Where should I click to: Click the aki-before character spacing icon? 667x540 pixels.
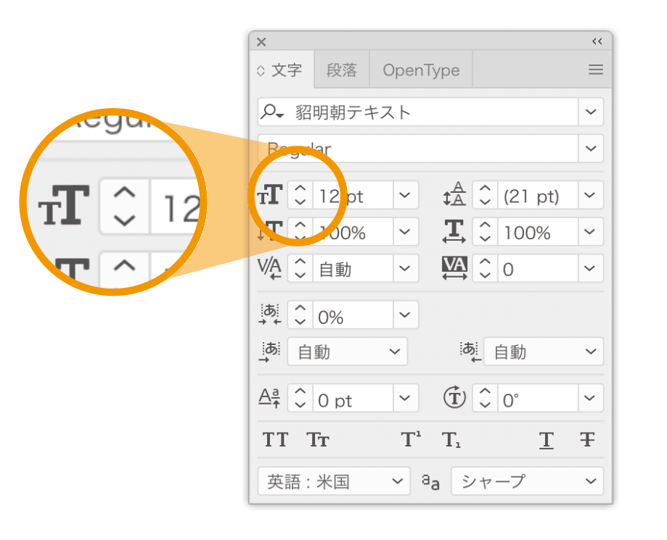[270, 352]
